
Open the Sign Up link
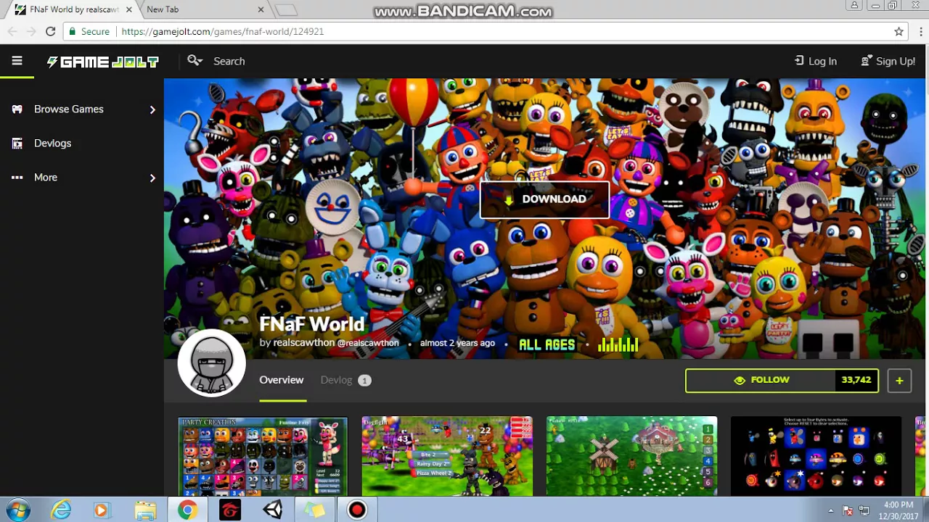888,61
